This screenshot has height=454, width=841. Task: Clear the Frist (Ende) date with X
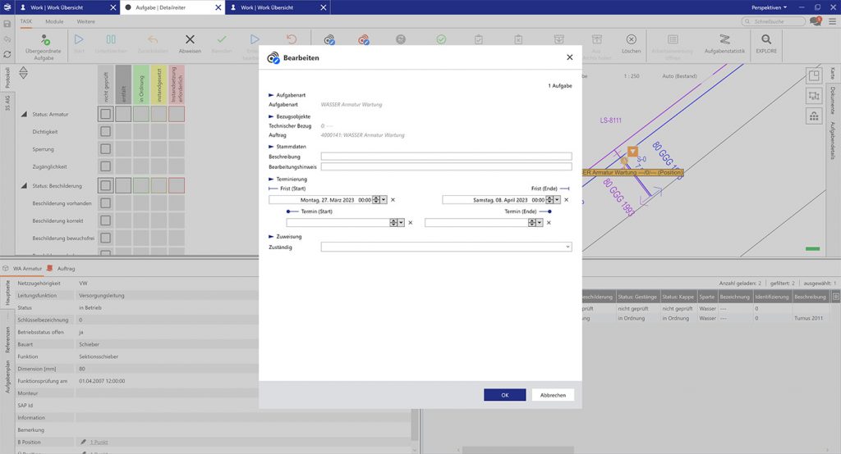[x=567, y=199]
